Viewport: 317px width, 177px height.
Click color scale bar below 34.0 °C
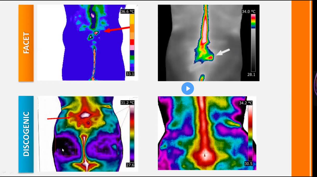click(253, 43)
